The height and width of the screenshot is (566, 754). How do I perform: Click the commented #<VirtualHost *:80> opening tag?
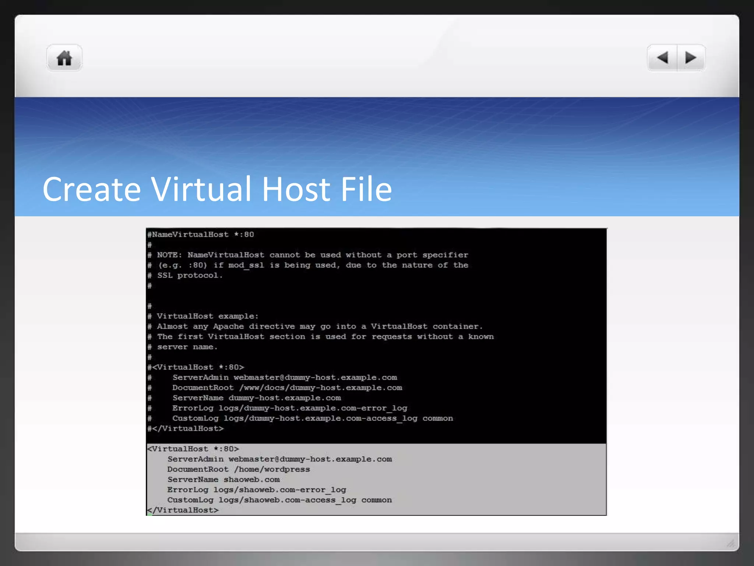coord(196,367)
